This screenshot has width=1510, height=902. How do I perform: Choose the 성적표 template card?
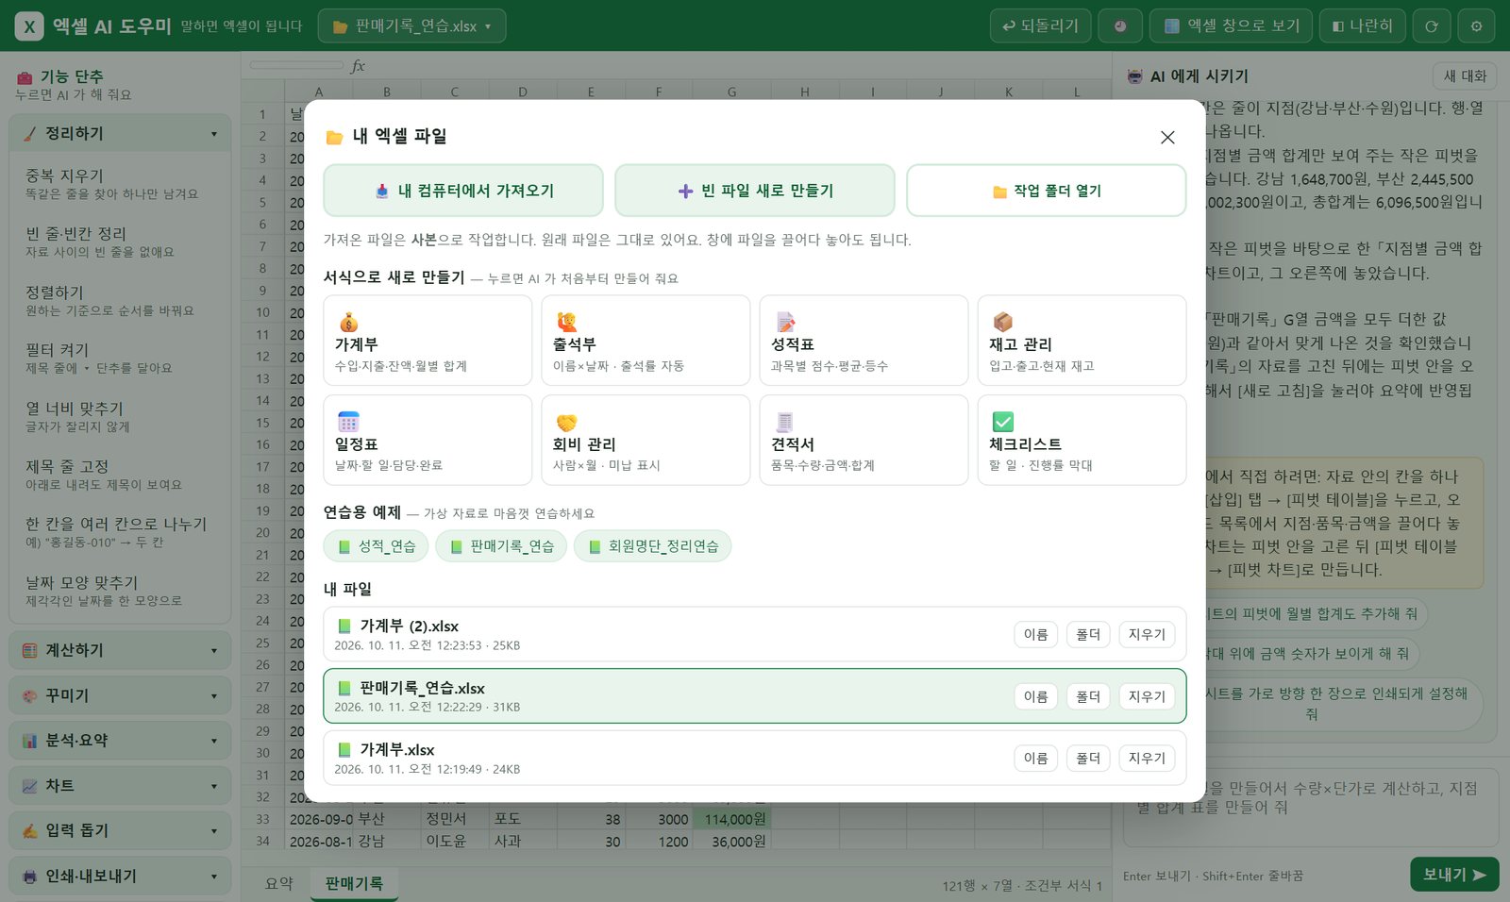tap(864, 341)
